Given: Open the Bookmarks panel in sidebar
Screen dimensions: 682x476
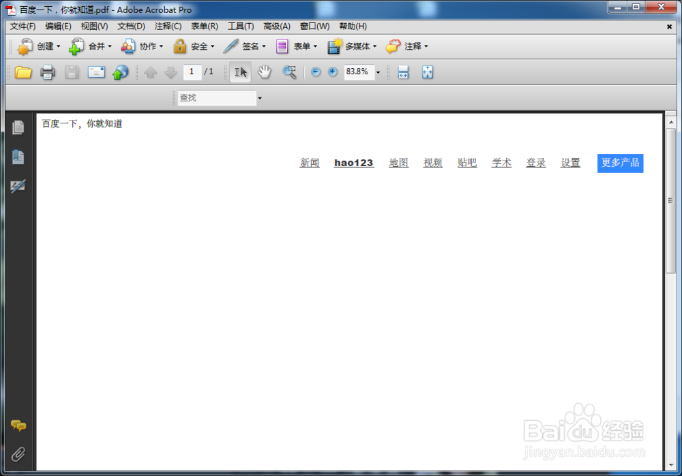Looking at the screenshot, I should (x=18, y=157).
